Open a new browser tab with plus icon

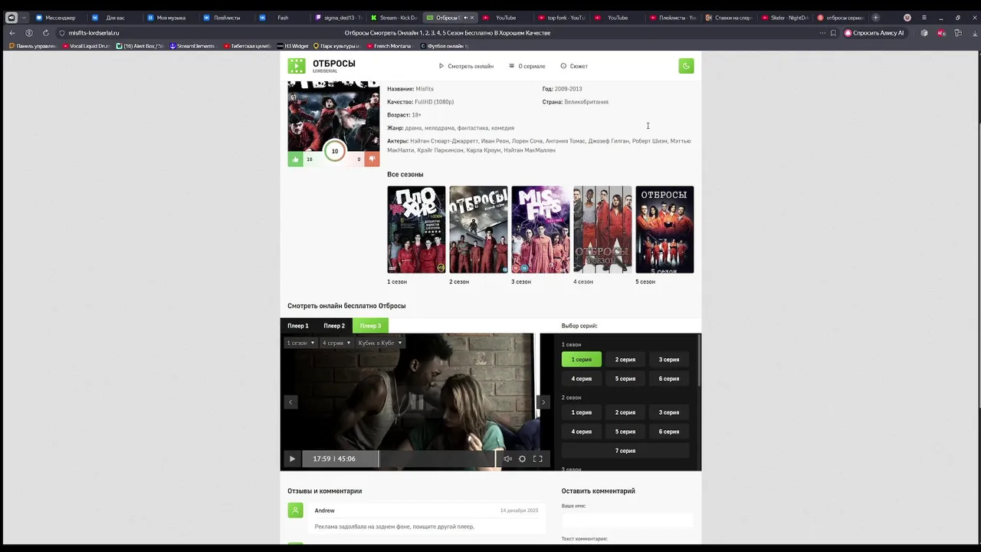pos(876,18)
